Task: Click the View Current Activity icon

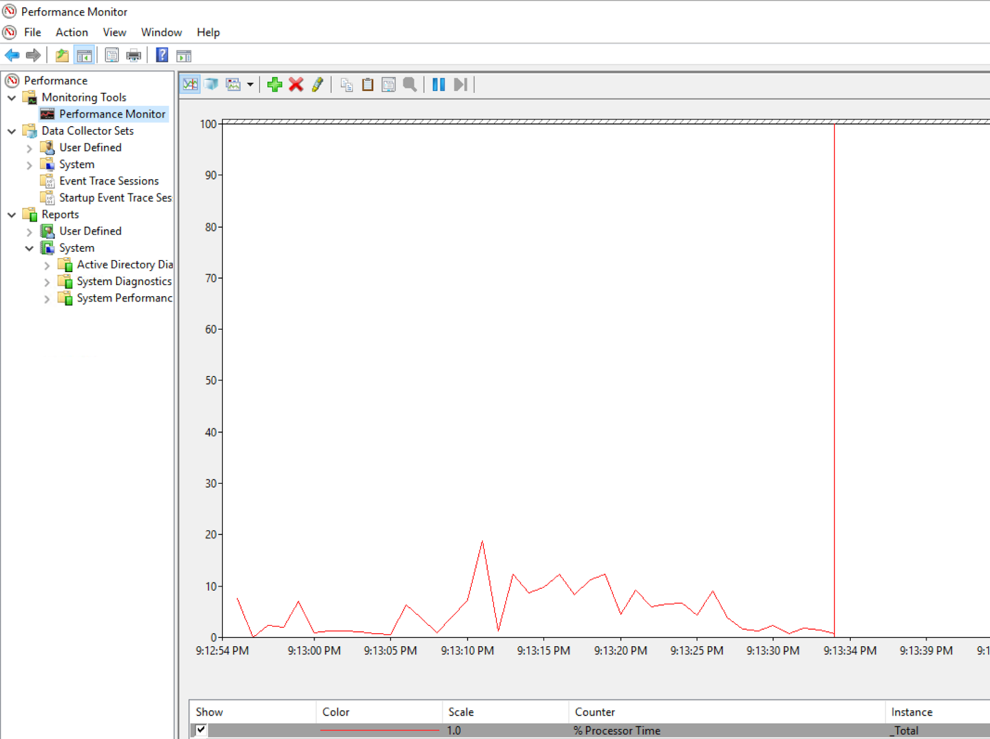Action: click(x=191, y=84)
